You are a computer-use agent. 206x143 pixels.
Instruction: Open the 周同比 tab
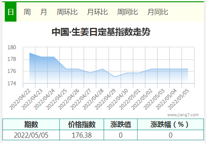click(x=127, y=12)
